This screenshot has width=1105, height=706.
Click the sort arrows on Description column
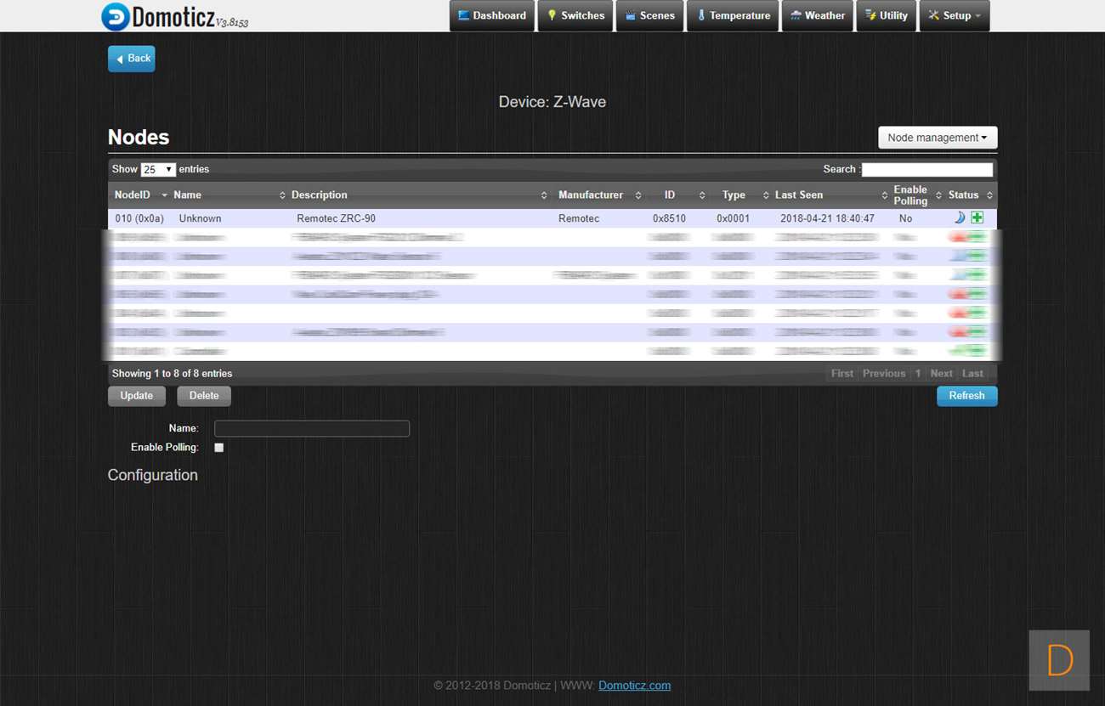(x=544, y=195)
